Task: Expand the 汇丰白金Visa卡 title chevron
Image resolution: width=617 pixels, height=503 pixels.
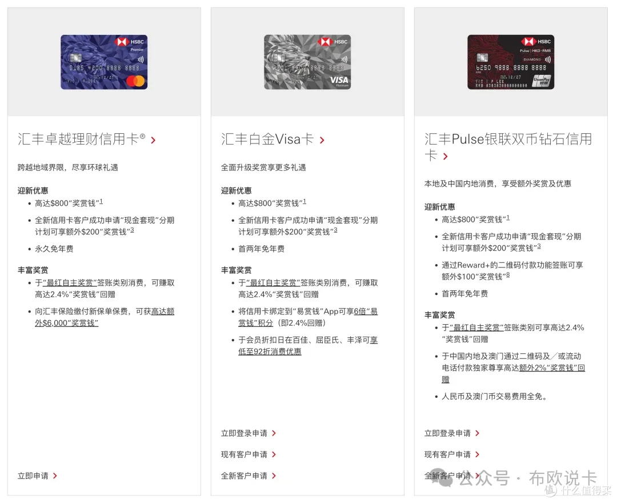Action: pos(322,139)
